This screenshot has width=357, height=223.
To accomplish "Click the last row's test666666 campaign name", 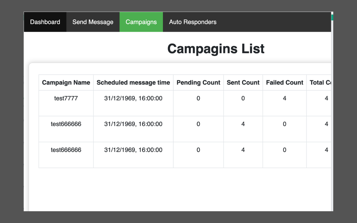I will click(66, 150).
